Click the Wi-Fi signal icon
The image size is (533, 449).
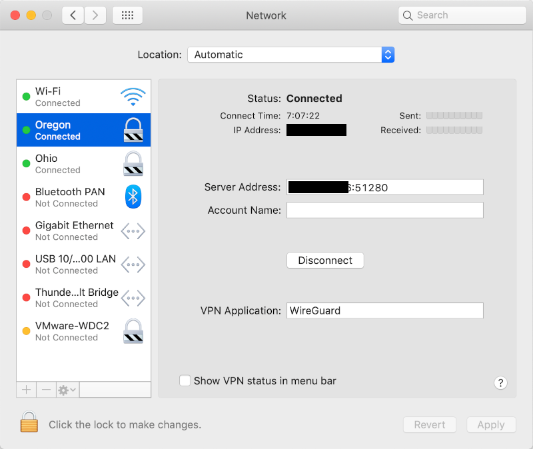tap(133, 97)
